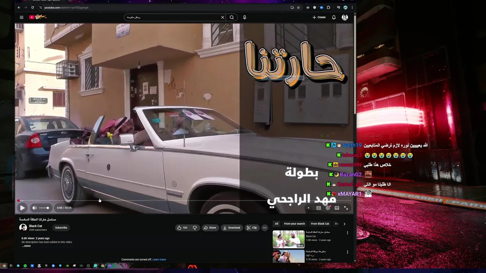Open the Create menu
The height and width of the screenshot is (273, 486).
point(319,17)
